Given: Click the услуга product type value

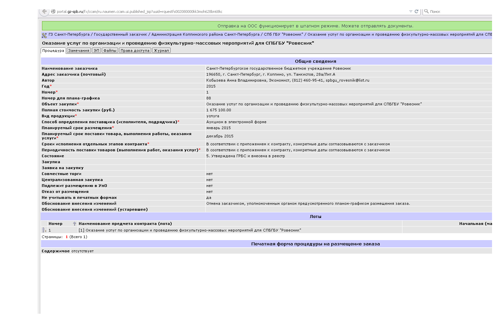Looking at the screenshot, I should point(213,116).
